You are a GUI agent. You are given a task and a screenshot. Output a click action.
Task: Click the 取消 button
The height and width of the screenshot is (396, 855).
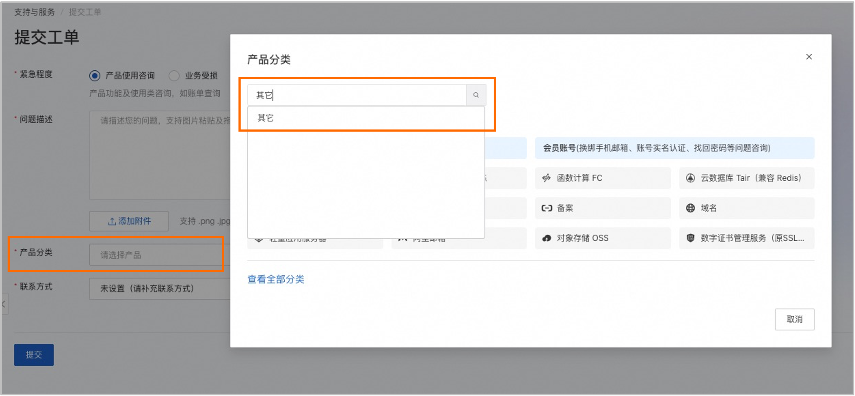[794, 319]
